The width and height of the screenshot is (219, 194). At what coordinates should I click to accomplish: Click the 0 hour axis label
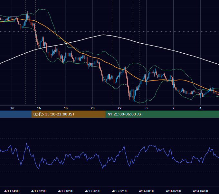[147, 108]
